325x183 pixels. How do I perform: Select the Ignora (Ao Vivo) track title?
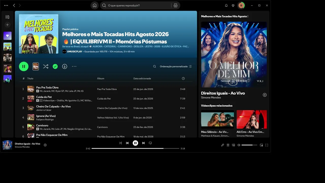click(x=46, y=116)
